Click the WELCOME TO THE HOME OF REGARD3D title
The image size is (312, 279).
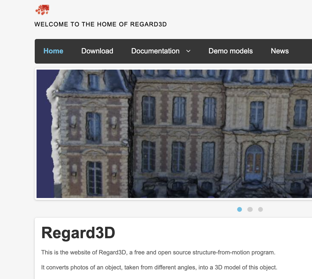point(101,24)
